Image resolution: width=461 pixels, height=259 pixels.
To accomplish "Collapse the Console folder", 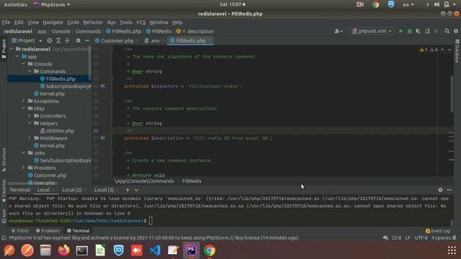I will pos(24,64).
